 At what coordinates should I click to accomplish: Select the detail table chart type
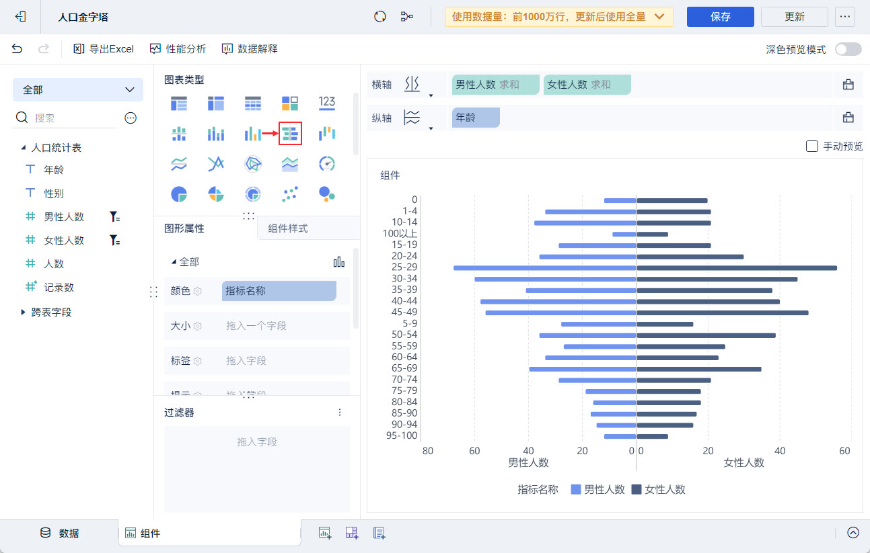(252, 103)
